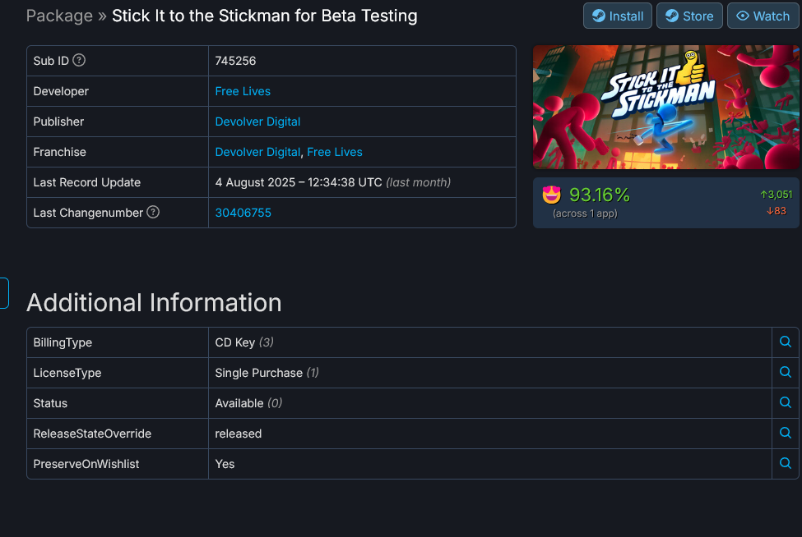Click the 93.16% review score

click(599, 195)
